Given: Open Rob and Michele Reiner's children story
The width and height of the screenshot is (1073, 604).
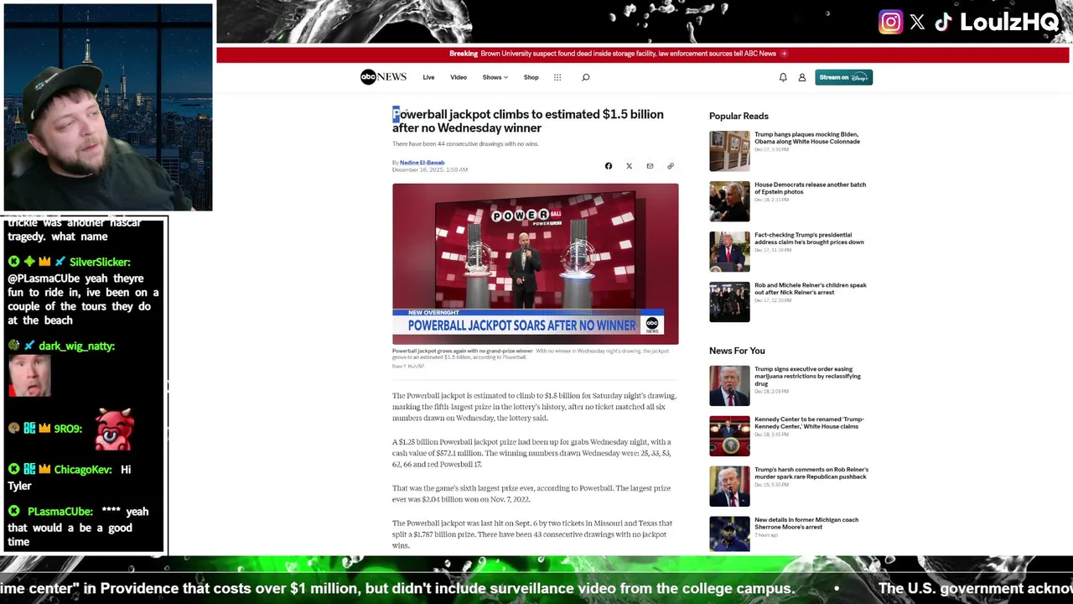Looking at the screenshot, I should click(810, 289).
